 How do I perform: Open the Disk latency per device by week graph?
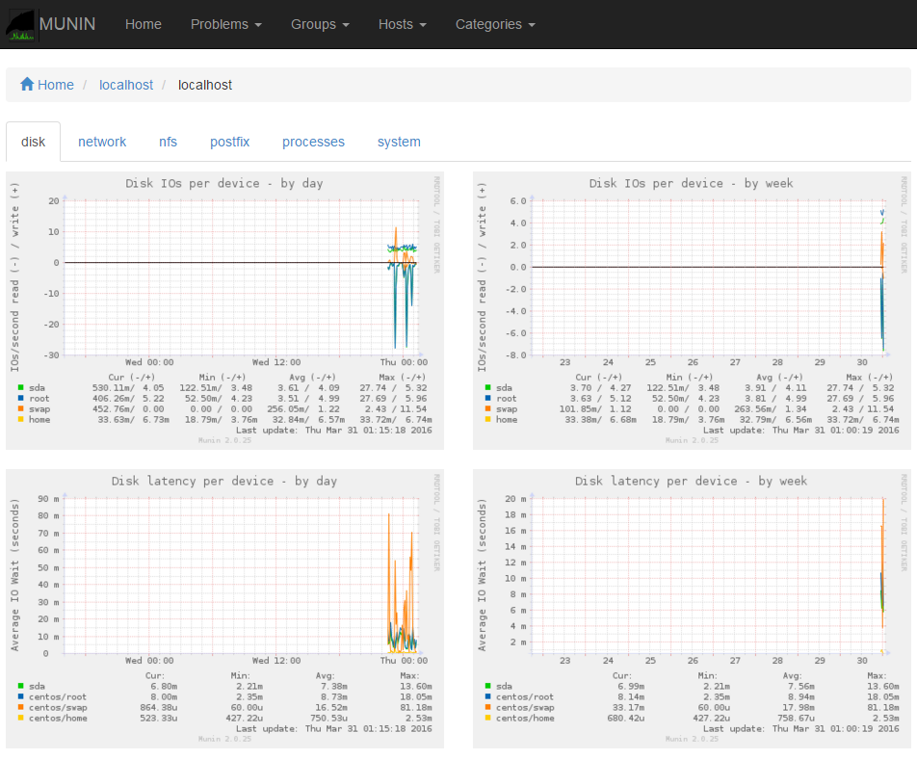tap(692, 609)
